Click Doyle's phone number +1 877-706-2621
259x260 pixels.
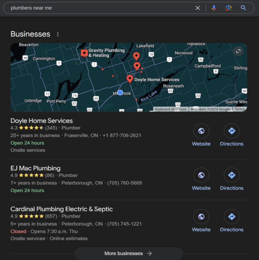(122, 136)
